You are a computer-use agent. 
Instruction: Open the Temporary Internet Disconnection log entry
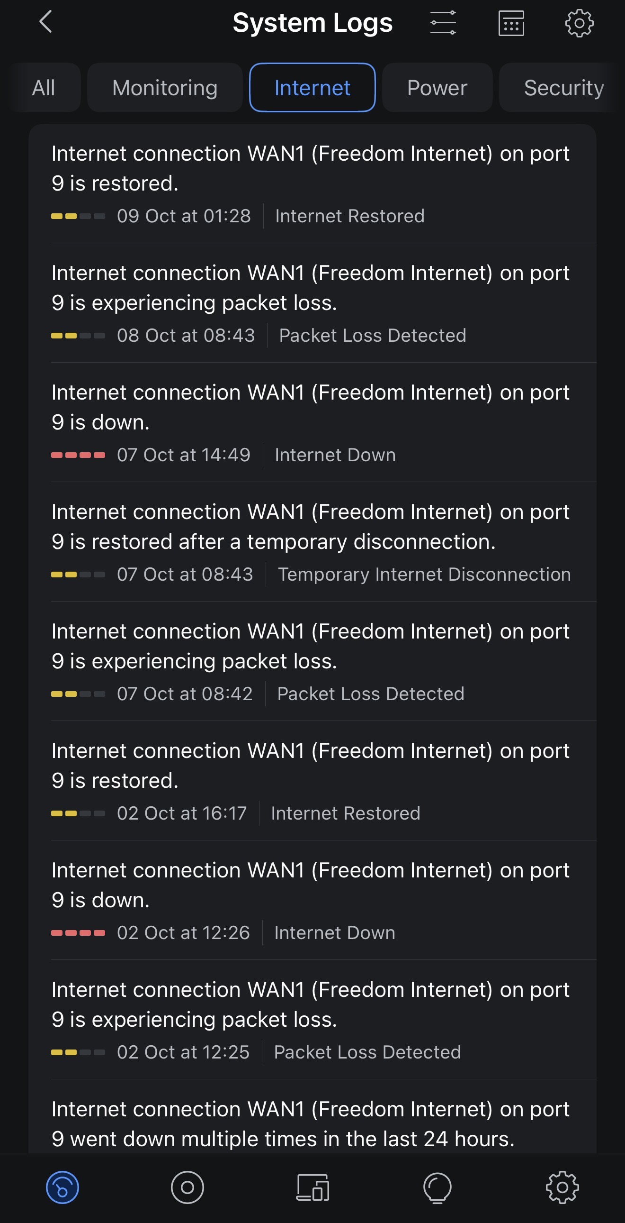[311, 542]
